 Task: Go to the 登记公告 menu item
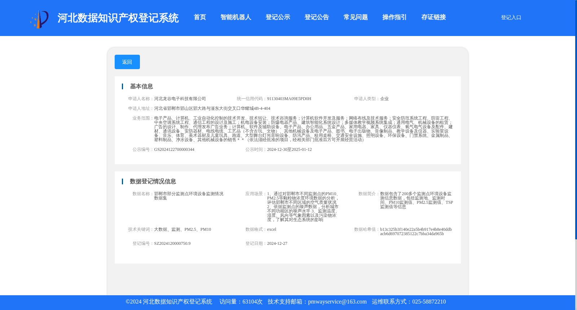click(x=317, y=17)
